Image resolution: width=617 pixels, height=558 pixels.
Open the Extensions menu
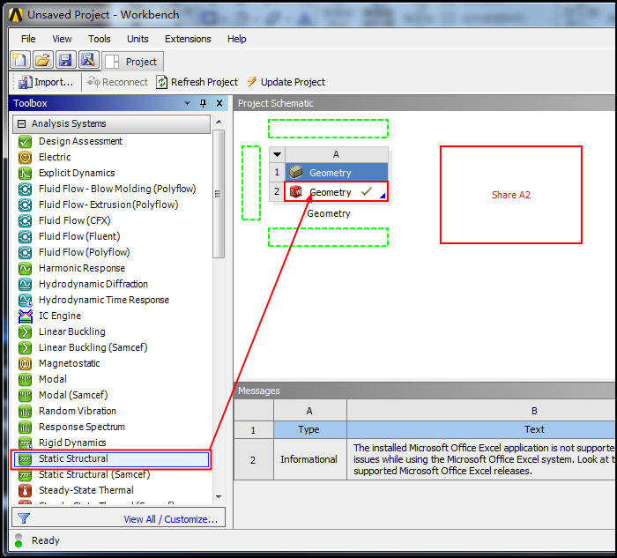point(188,39)
